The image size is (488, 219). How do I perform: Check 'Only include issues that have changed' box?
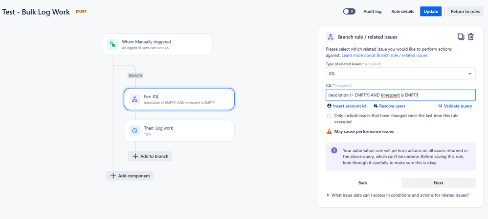(x=329, y=116)
